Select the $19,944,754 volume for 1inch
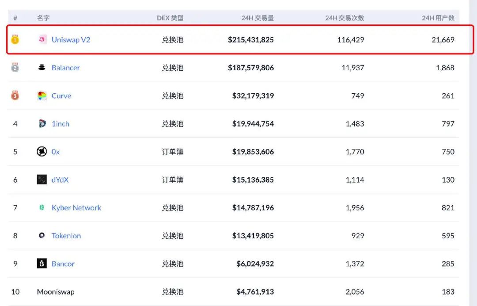This screenshot has width=477, height=306. click(x=253, y=124)
